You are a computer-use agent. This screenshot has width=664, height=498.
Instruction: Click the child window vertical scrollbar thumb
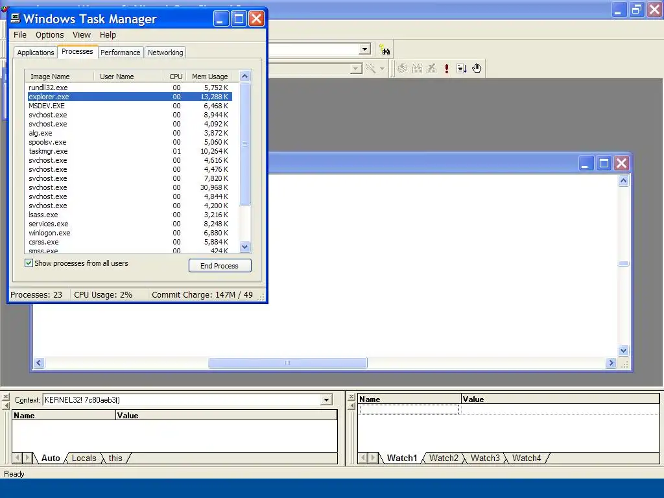pyautogui.click(x=623, y=264)
